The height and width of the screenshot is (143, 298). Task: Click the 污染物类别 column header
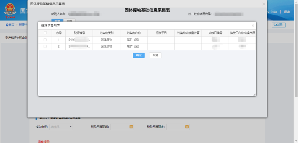[x=106, y=33]
